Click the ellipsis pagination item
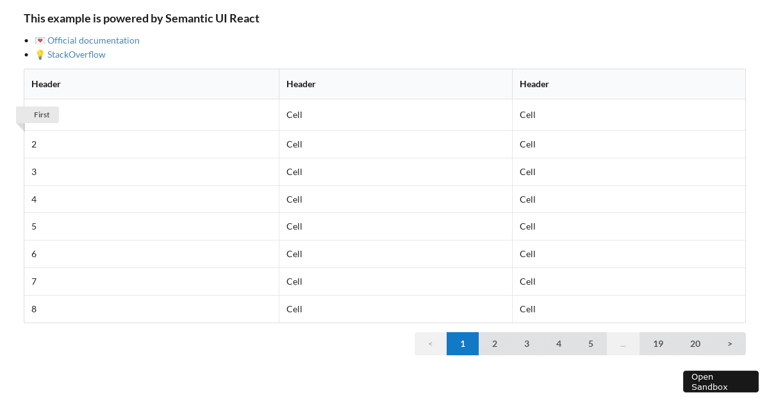The width and height of the screenshot is (769, 404). pyautogui.click(x=623, y=344)
